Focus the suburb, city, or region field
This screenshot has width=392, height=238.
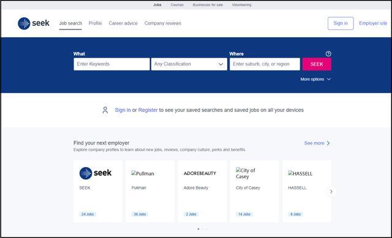[x=265, y=64]
